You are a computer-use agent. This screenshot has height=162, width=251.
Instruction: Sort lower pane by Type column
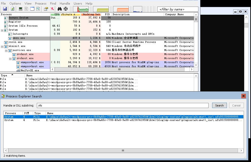(12, 75)
